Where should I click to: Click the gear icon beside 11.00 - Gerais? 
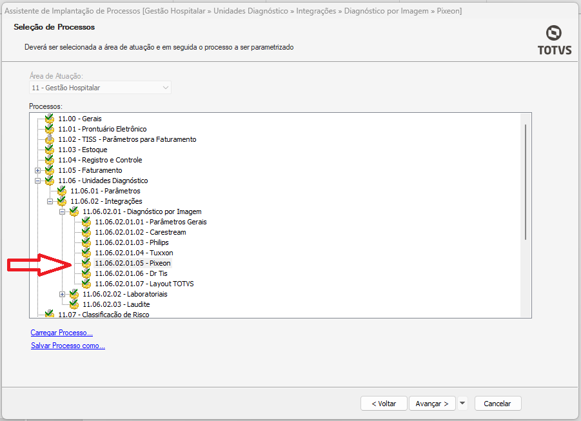[49, 119]
